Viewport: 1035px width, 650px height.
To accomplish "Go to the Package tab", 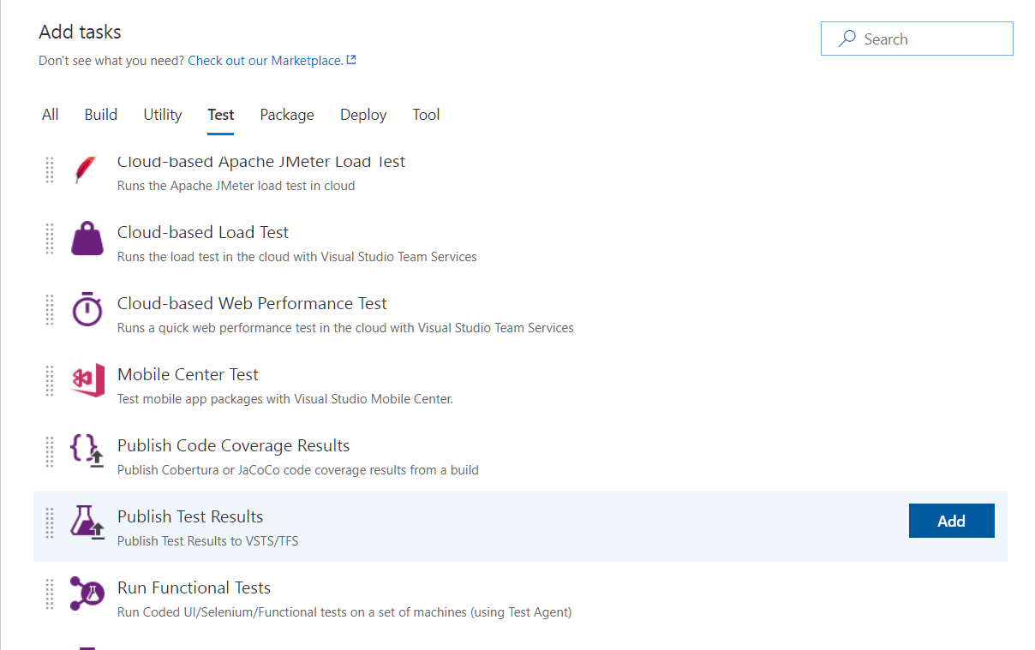I will click(x=287, y=115).
